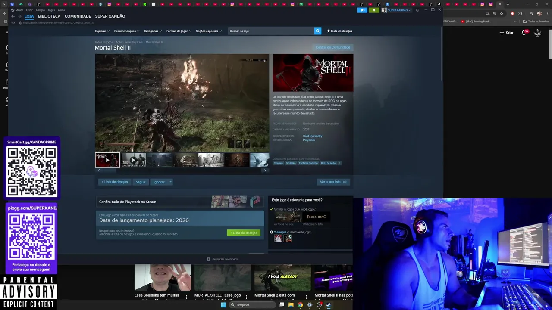The height and width of the screenshot is (310, 552).
Task: Switch to COMUNIDADE tab
Action: click(78, 16)
